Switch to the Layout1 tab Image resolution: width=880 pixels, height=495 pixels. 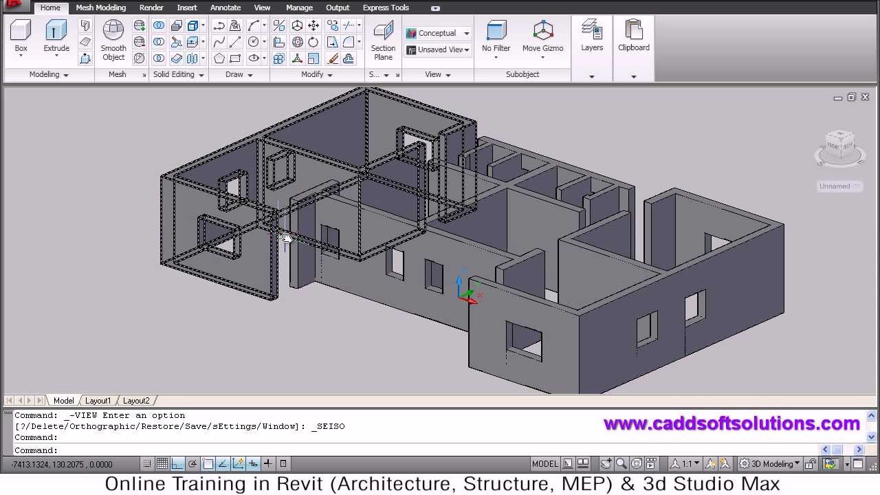(x=98, y=400)
